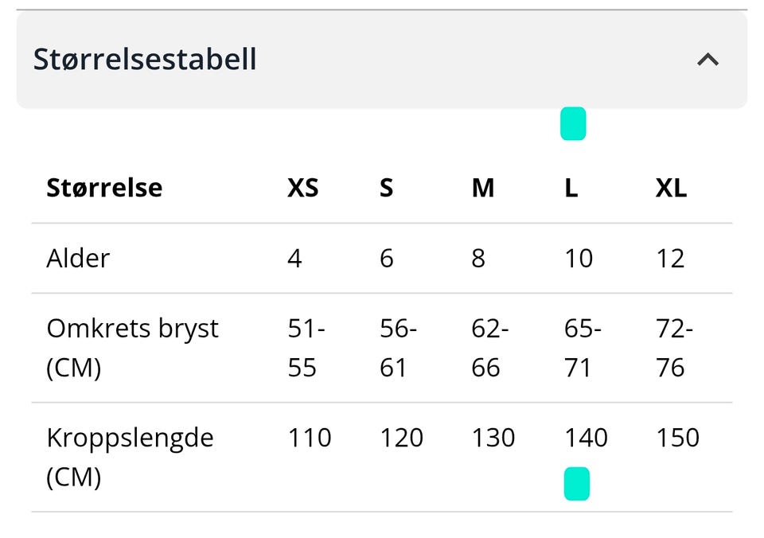Screen dimensions: 764x538
Task: Click the Omkrets bryst (CM) label
Action: [132, 347]
